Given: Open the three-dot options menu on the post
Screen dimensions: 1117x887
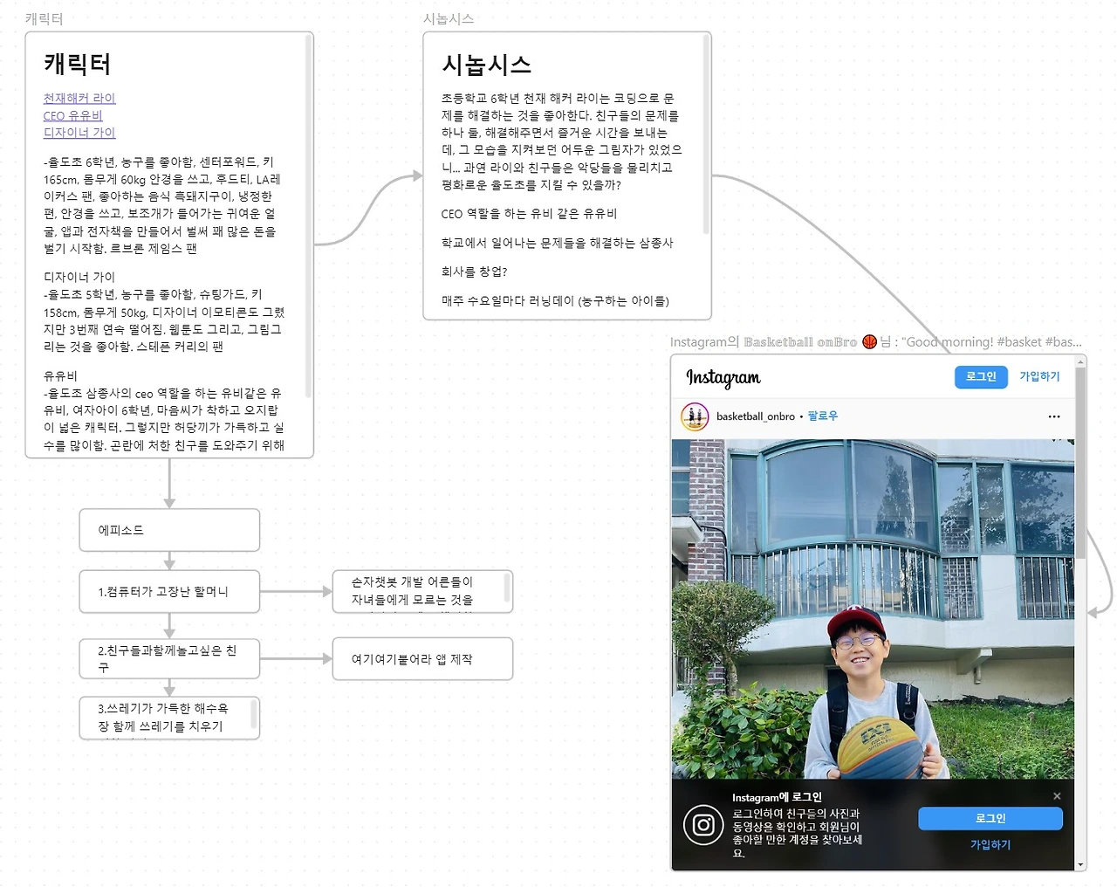Looking at the screenshot, I should (x=1054, y=417).
